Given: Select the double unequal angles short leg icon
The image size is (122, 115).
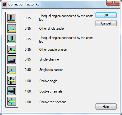Looking at the screenshot, I should coord(12,39).
